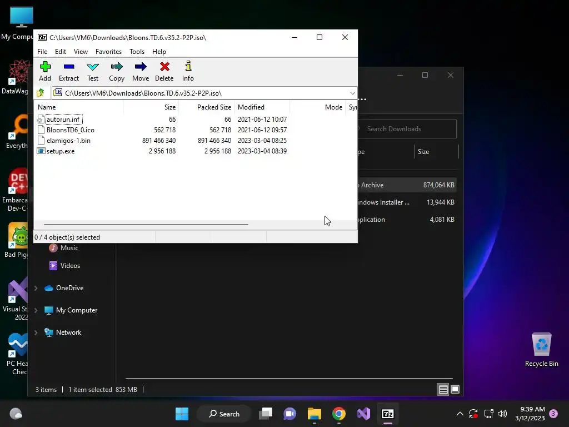Click the setup.exe application icon
Screen dimensions: 569x427
coord(41,151)
